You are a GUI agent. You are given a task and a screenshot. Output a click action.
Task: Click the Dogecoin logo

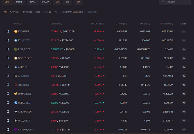(x=16, y=58)
